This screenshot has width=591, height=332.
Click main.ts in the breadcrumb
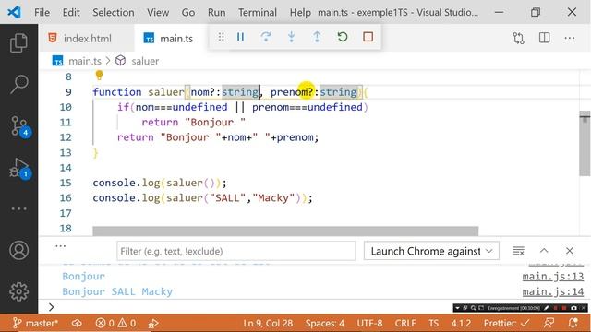[x=84, y=61]
